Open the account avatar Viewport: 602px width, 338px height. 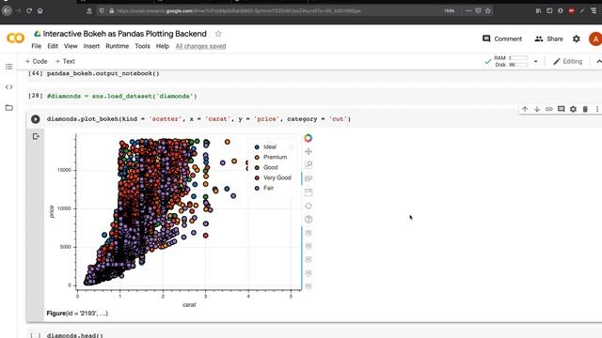595,38
